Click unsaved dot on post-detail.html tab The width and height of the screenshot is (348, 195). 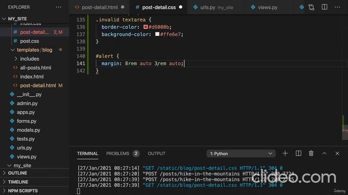[x=123, y=7]
